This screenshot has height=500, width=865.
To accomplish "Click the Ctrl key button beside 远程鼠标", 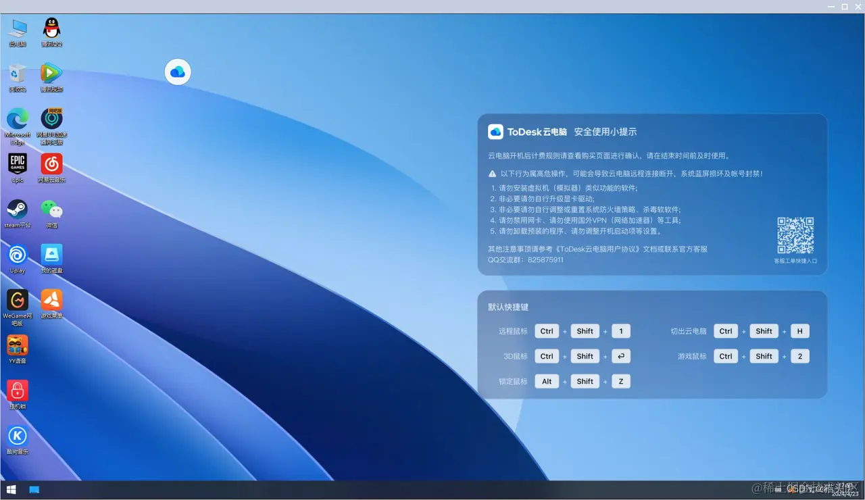I will coord(546,331).
